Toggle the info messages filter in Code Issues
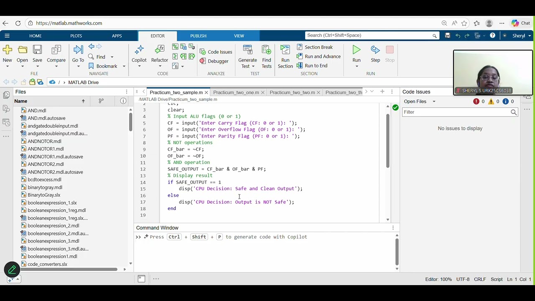The image size is (535, 301). point(508,101)
